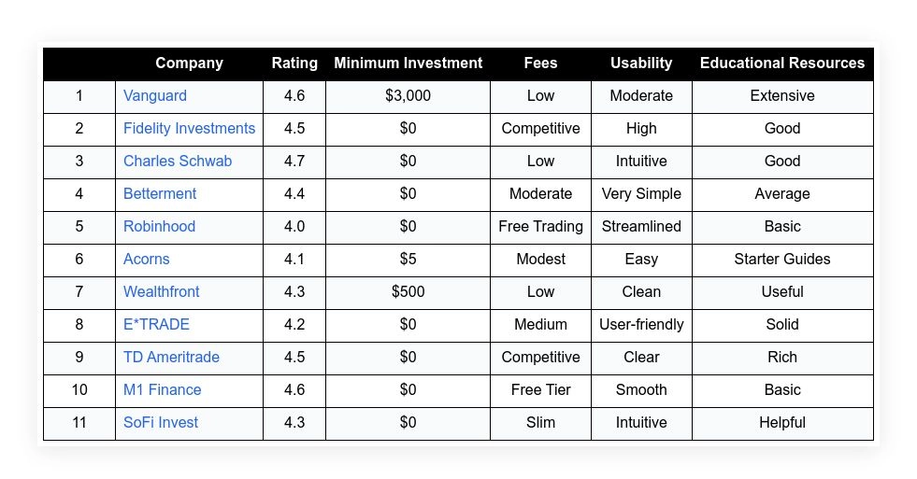917x479 pixels.
Task: Click the Starter Guides resources cell
Action: [x=781, y=260]
